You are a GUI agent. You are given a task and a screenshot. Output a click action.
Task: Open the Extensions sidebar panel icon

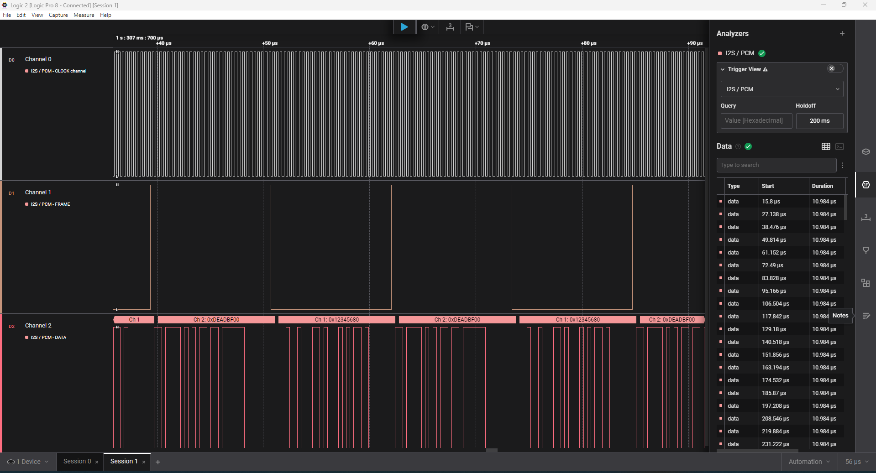tap(866, 283)
